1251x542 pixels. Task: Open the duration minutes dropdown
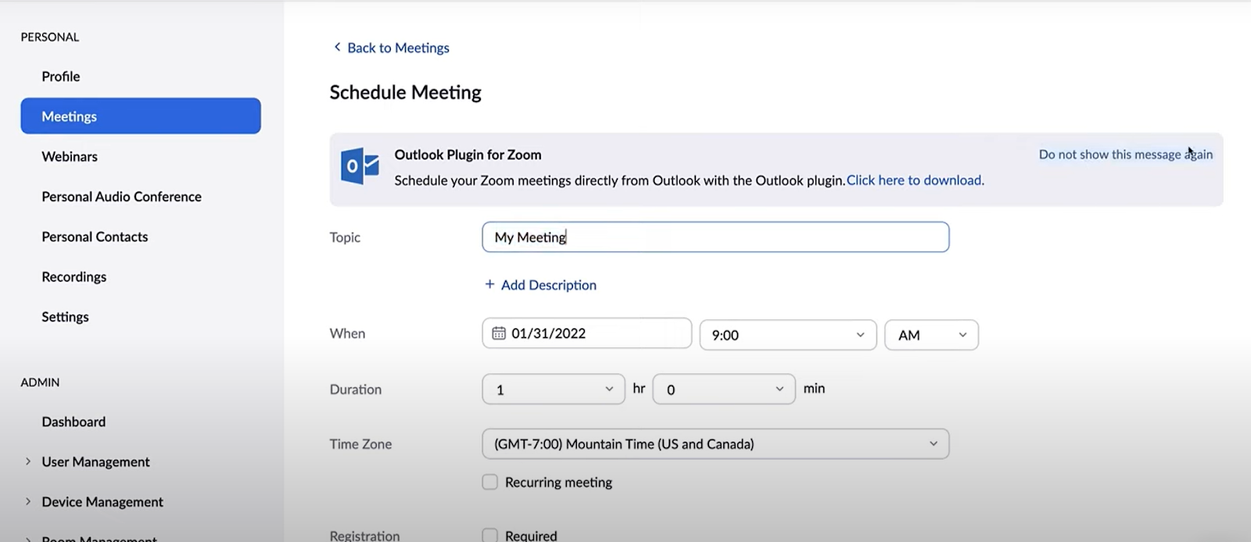coord(723,389)
